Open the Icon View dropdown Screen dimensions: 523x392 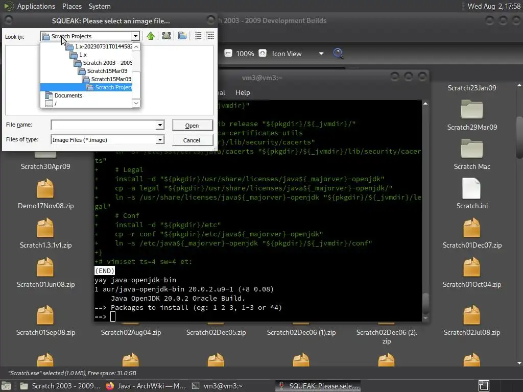click(298, 54)
